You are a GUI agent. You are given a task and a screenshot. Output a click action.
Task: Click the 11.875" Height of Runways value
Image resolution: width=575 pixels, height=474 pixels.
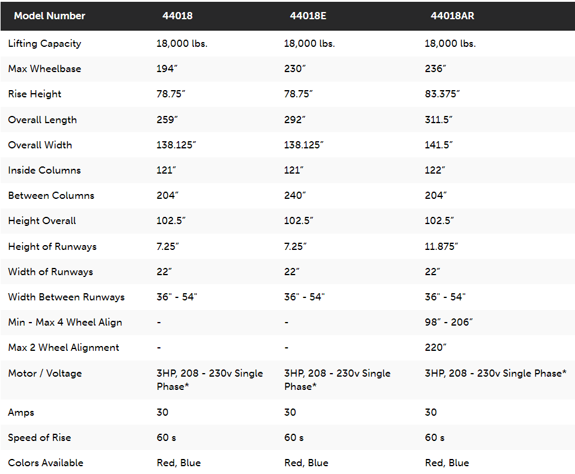(x=442, y=246)
